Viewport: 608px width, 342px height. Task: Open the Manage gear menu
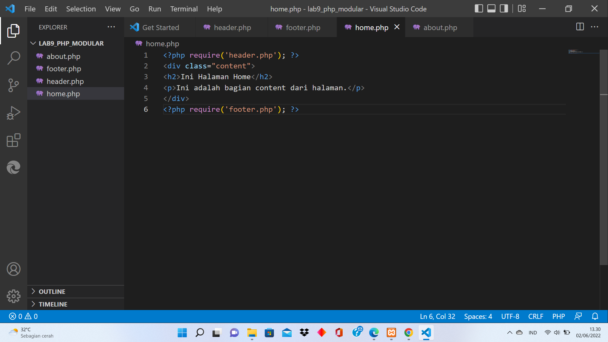tap(13, 296)
